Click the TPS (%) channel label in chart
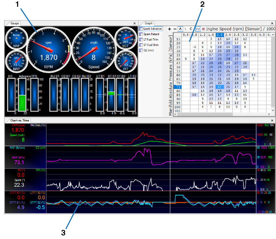 click(41, 170)
